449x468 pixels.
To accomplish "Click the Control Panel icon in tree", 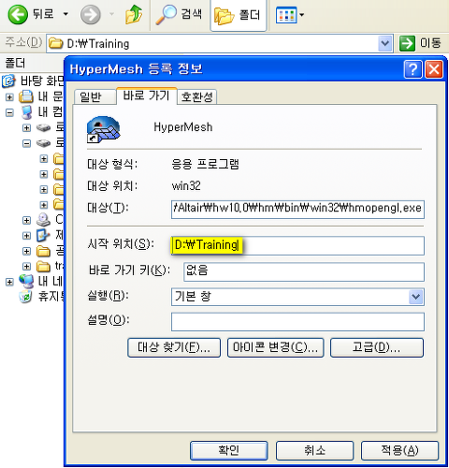I will click(x=43, y=235).
